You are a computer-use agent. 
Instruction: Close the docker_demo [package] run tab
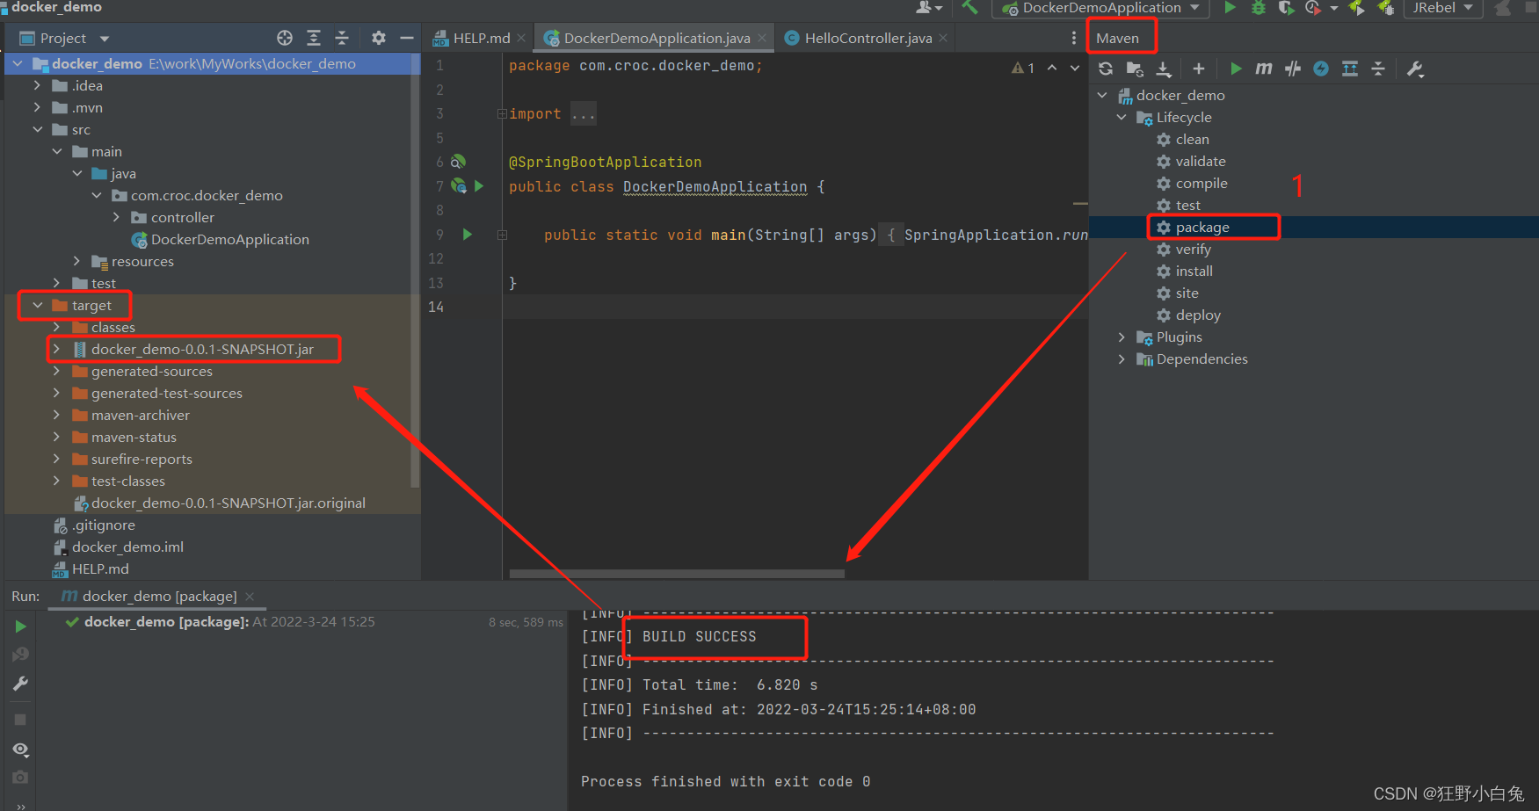click(250, 596)
